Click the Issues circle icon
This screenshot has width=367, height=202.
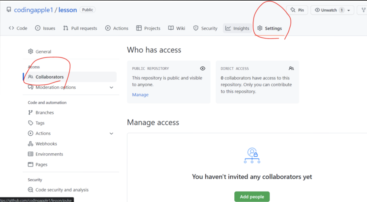pyautogui.click(x=38, y=28)
